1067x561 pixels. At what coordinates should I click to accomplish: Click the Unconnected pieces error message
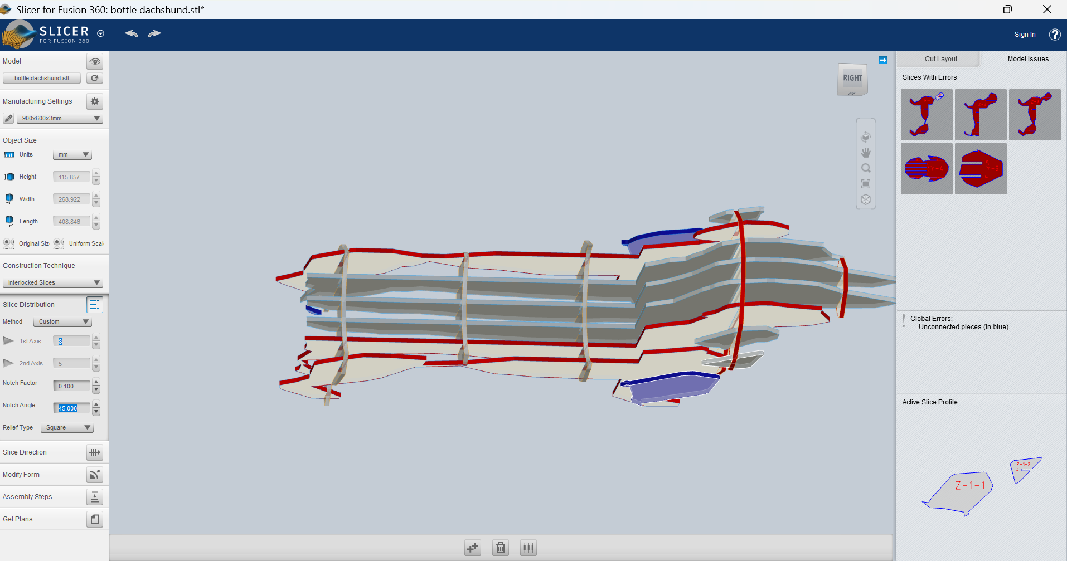coord(963,327)
